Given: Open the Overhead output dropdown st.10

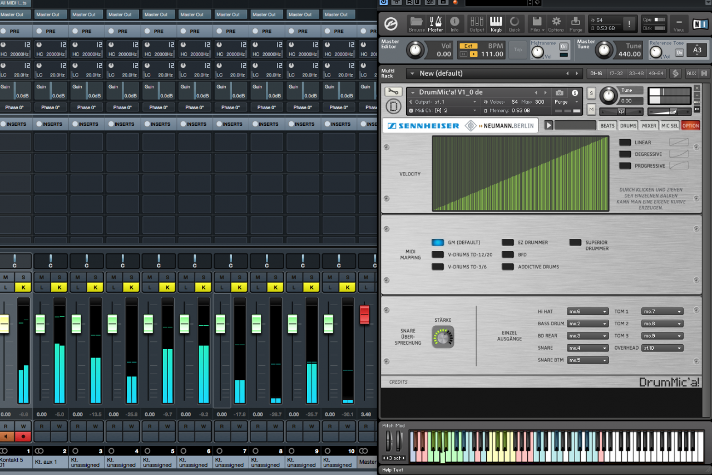Looking at the screenshot, I should point(662,348).
